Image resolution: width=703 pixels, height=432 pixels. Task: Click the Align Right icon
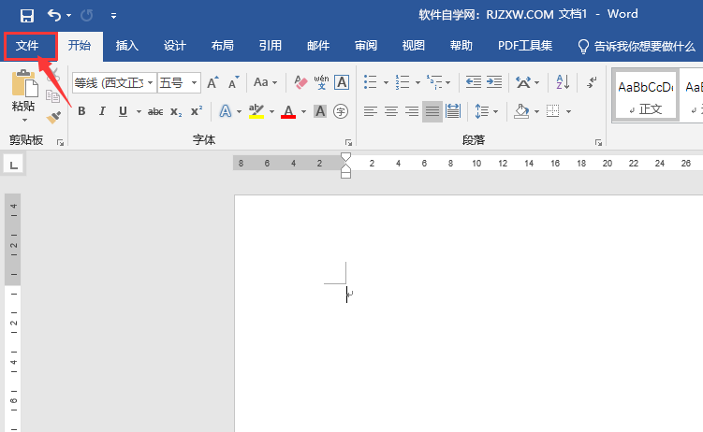click(x=412, y=111)
